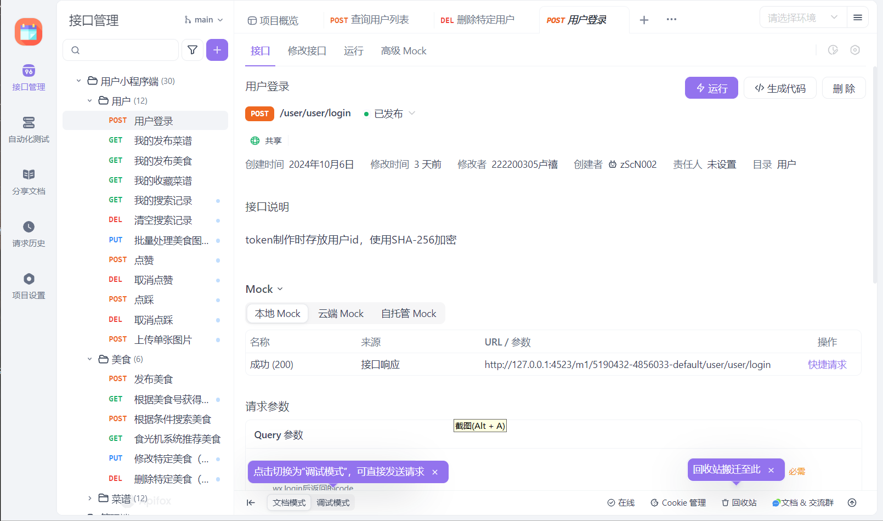Open the 高级 Mock sub-tab

click(x=404, y=51)
